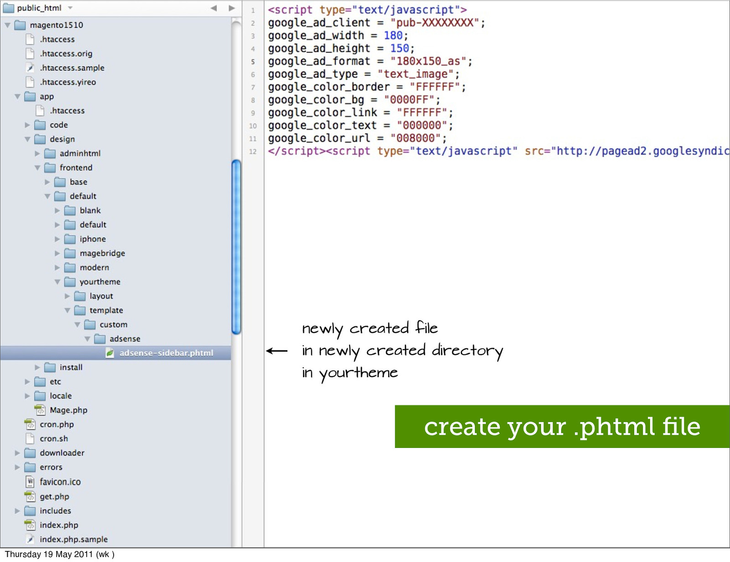Expand the includes folder
Viewport: 730px width, 562px height.
[17, 511]
